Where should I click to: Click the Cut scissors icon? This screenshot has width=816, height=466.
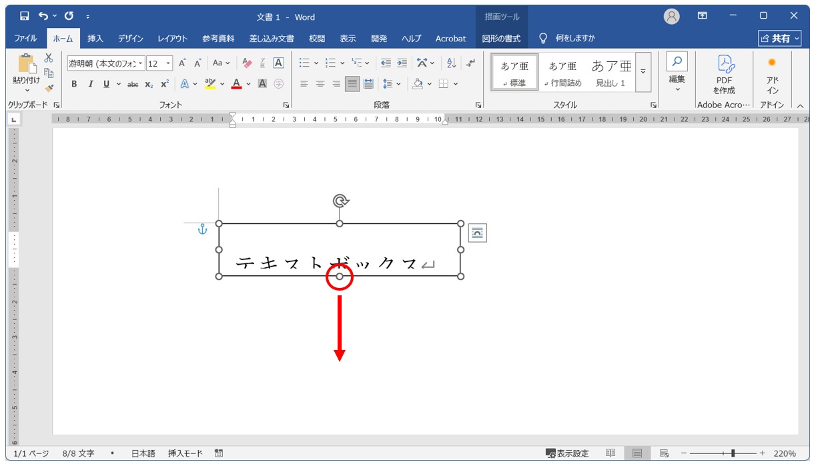coord(49,58)
